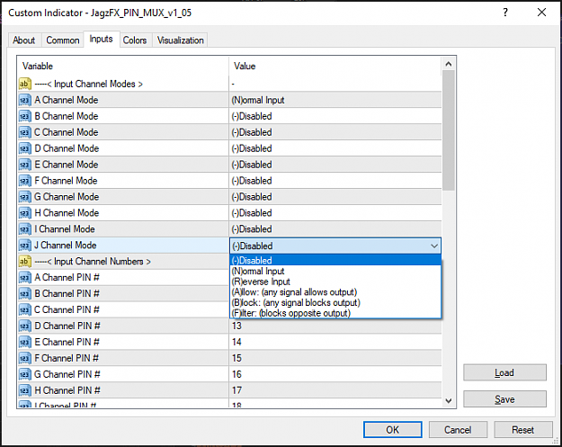Screen dimensions: 562x447
Task: Click the H Channel Mode value cell
Action: pos(335,213)
